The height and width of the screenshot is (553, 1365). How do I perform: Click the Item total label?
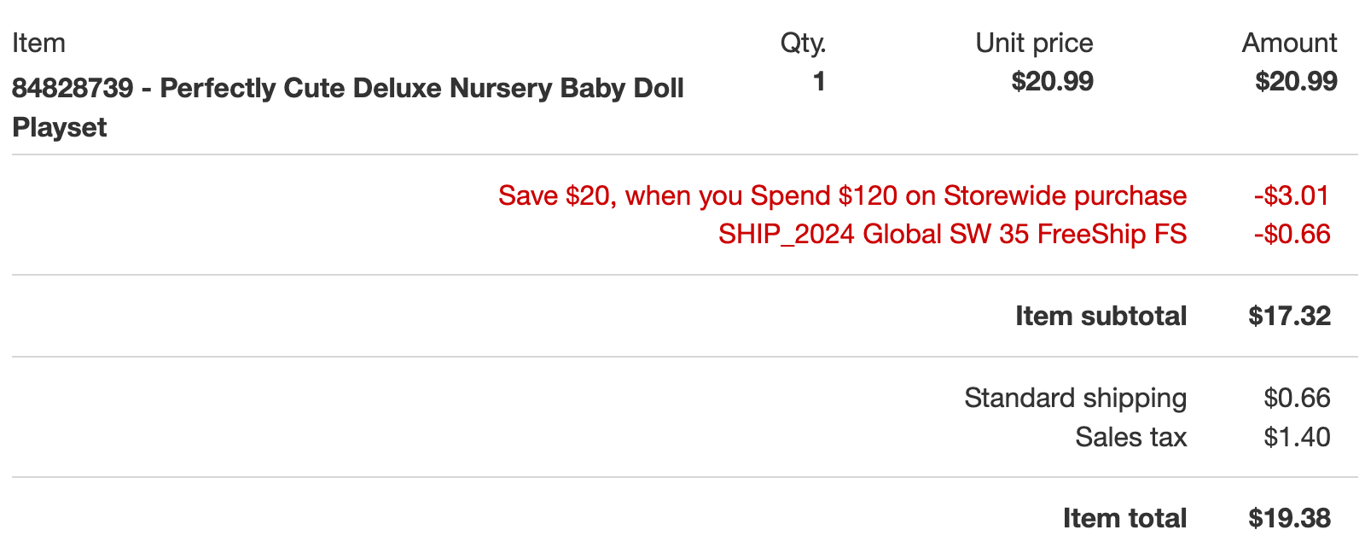pos(1124,519)
